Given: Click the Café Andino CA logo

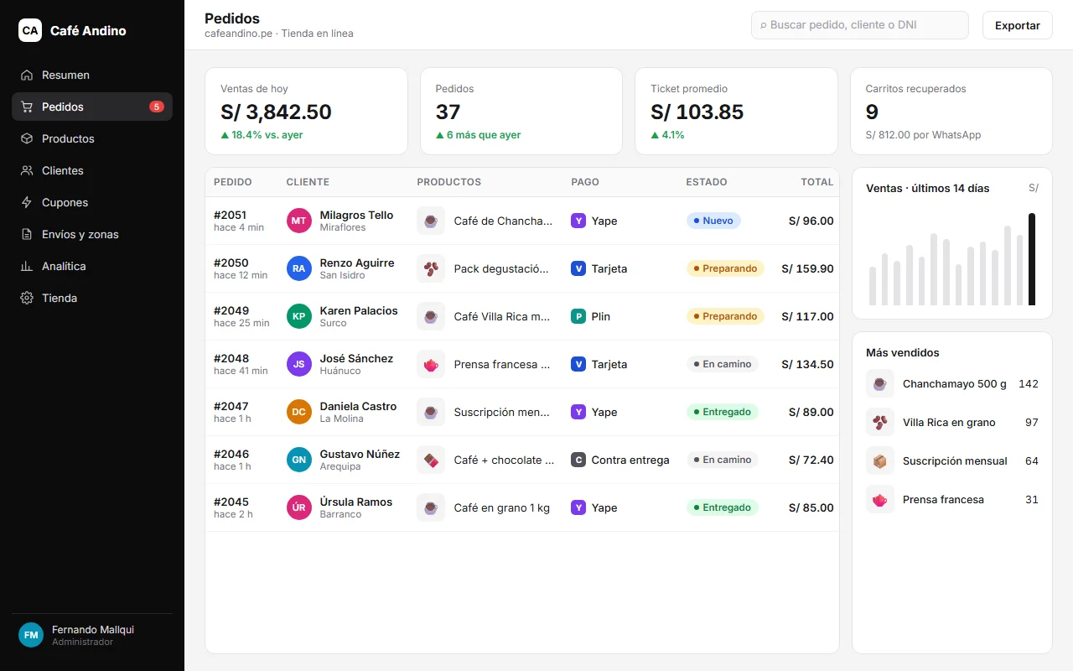Looking at the screenshot, I should pos(30,30).
